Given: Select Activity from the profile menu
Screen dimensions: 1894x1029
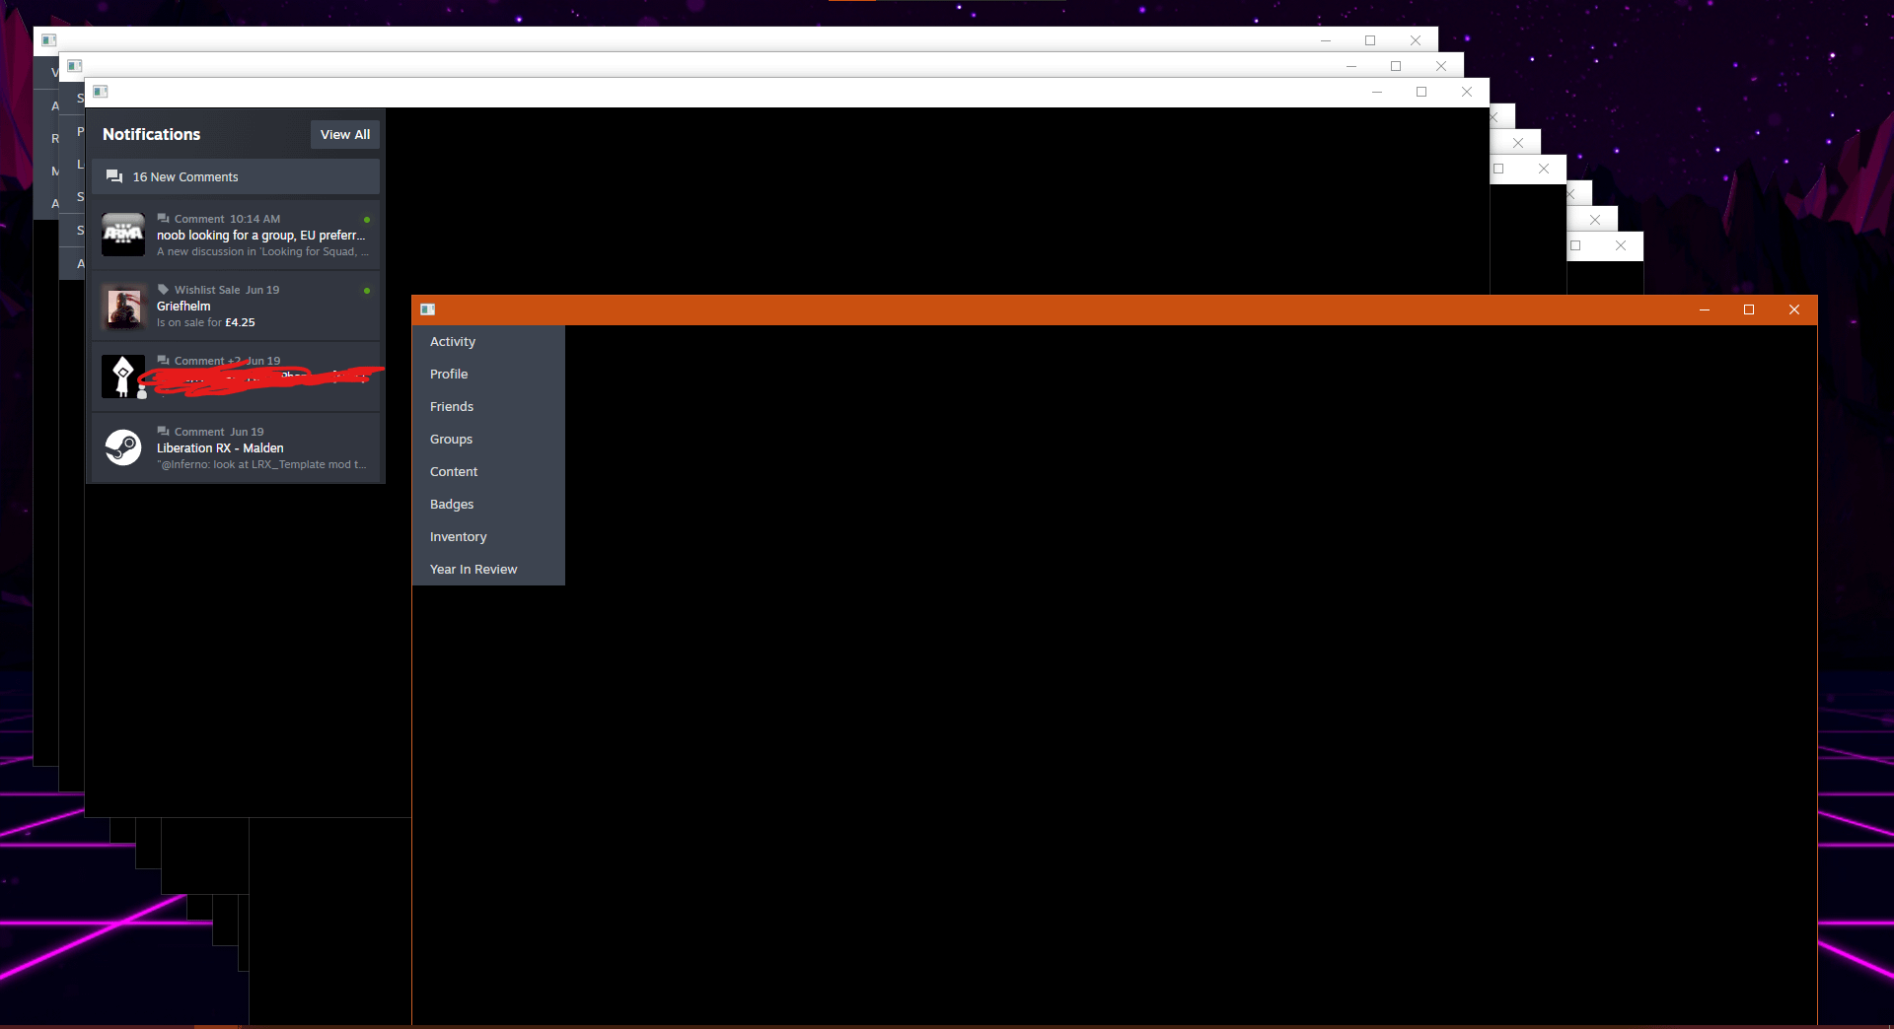Looking at the screenshot, I should [x=453, y=342].
